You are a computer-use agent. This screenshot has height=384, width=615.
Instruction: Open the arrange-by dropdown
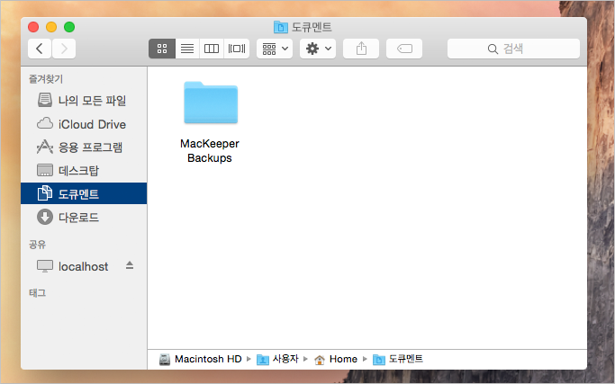275,49
